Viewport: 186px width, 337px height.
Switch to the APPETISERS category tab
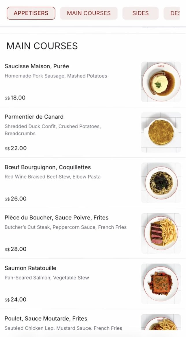tap(31, 13)
